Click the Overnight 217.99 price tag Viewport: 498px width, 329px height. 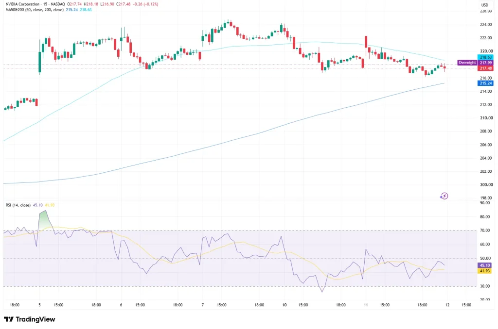click(475, 63)
